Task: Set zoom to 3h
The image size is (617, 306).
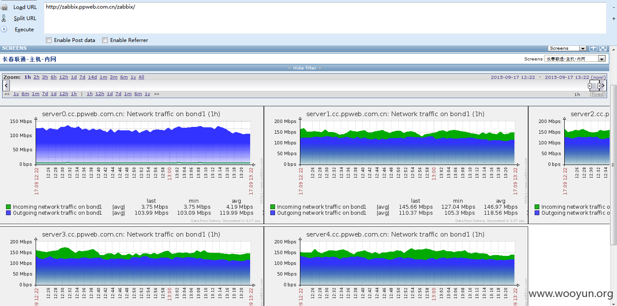Action: click(x=45, y=77)
